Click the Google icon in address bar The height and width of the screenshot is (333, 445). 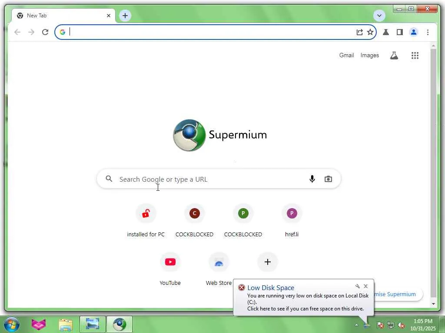point(63,32)
